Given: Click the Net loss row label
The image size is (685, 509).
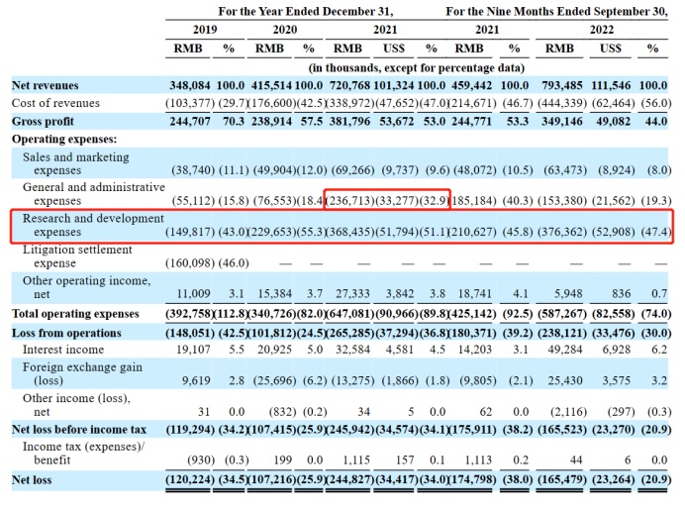Looking at the screenshot, I should (32, 479).
